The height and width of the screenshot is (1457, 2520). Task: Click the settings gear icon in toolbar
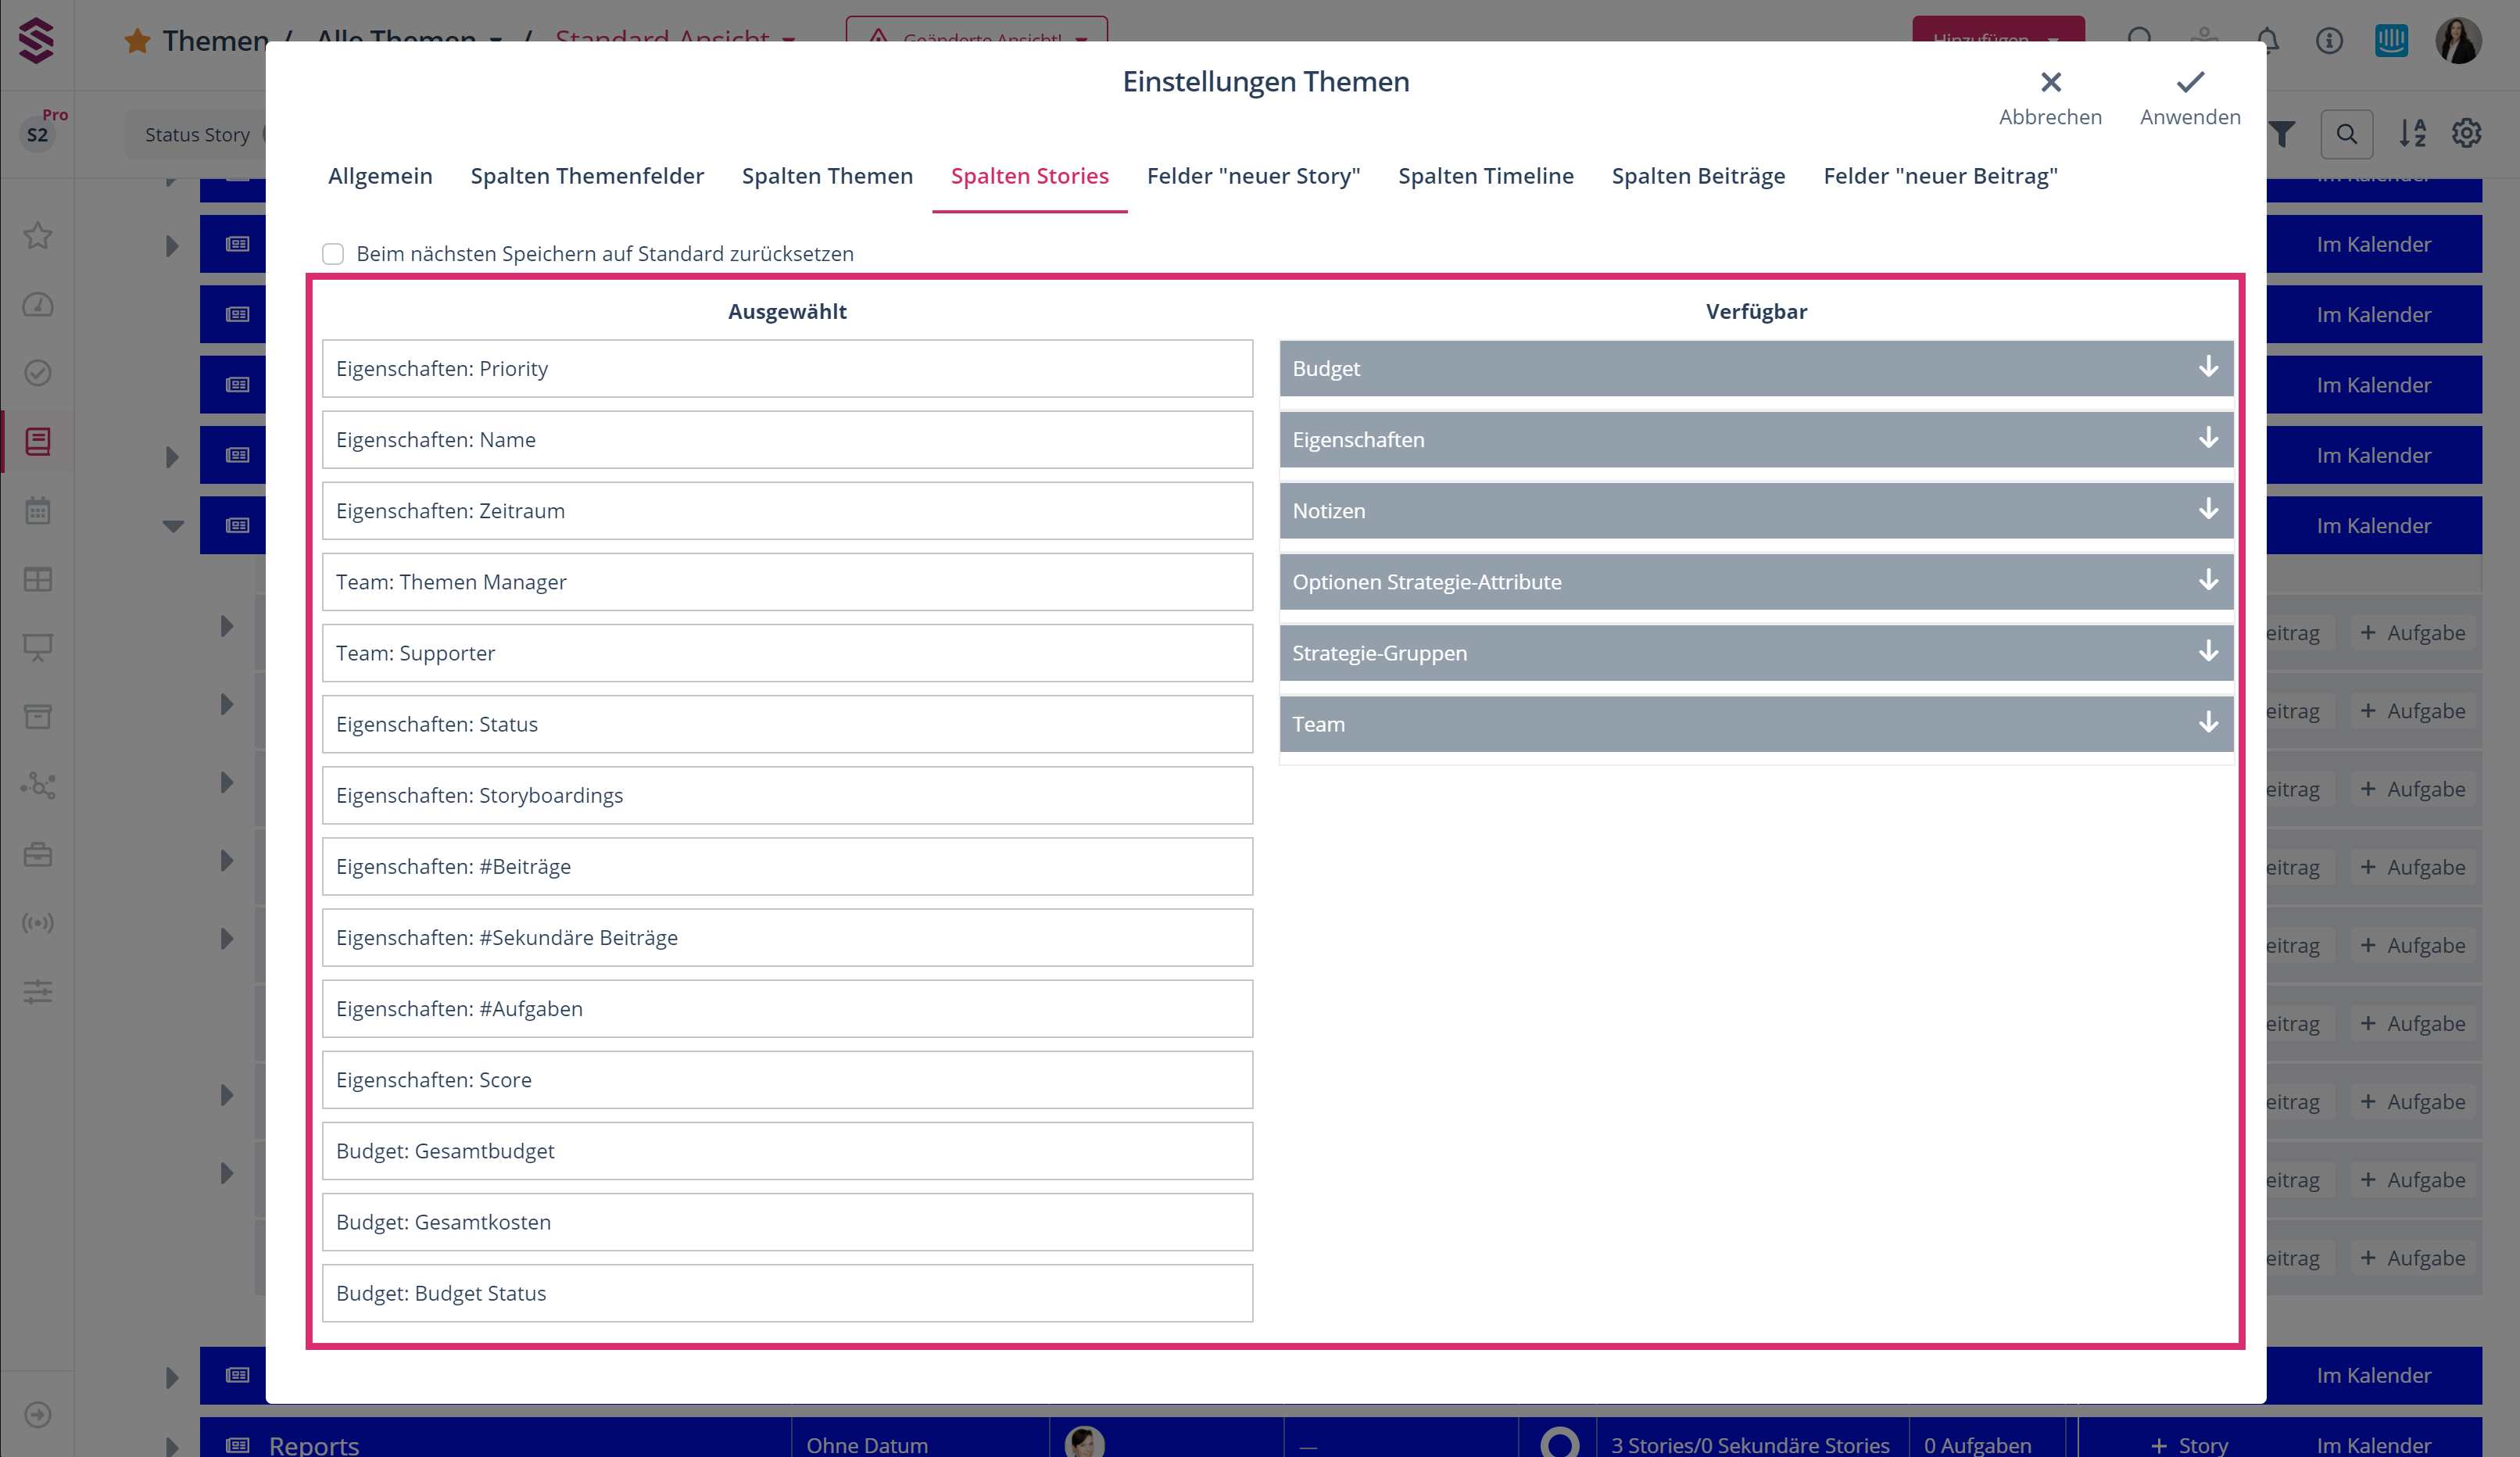point(2466,133)
